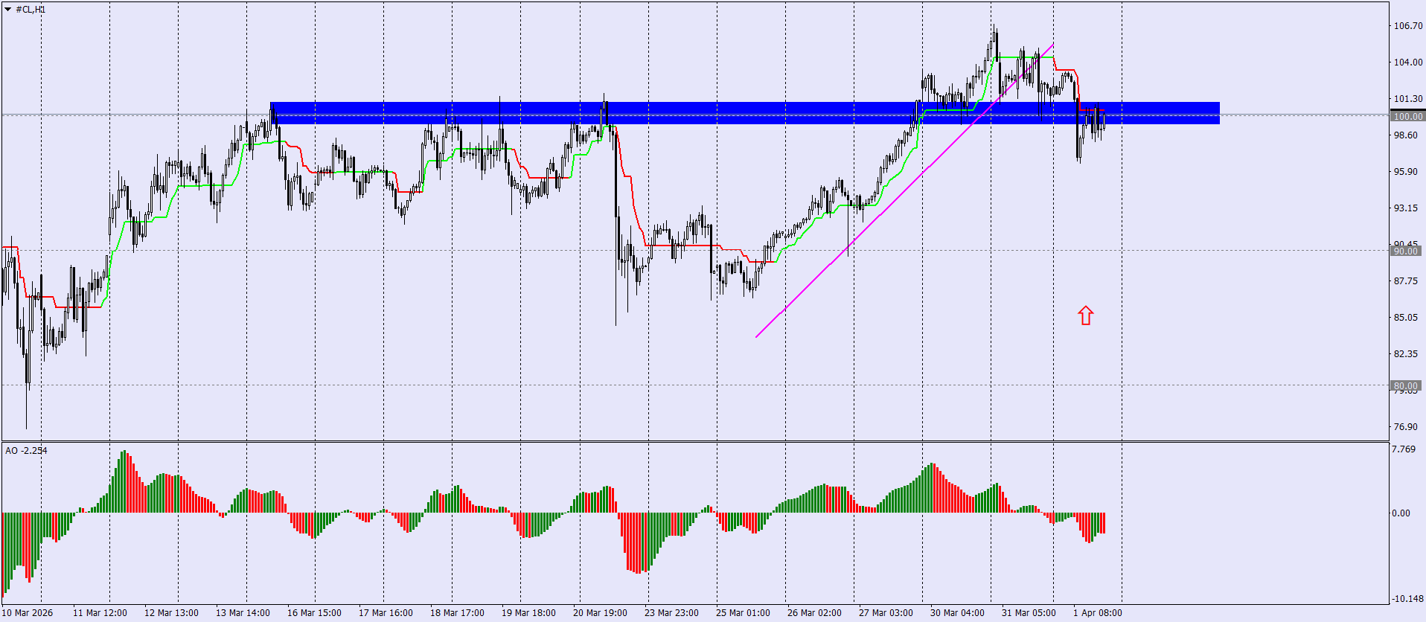Image resolution: width=1426 pixels, height=622 pixels.
Task: Click the 20 Mar 19:00 time label
Action: pos(600,613)
